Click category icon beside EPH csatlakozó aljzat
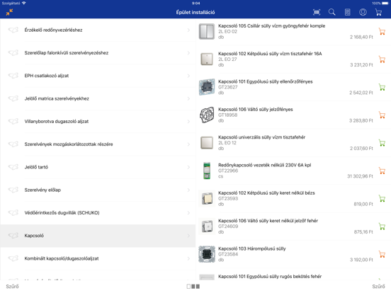 [x=13, y=76]
